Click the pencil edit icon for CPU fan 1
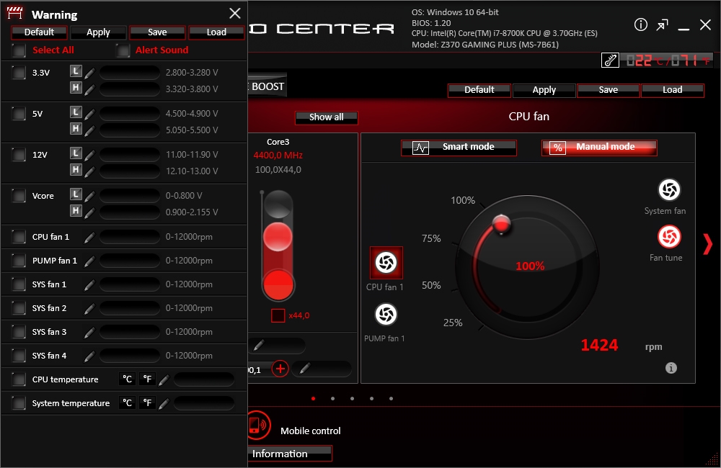This screenshot has height=468, width=721. coord(89,238)
